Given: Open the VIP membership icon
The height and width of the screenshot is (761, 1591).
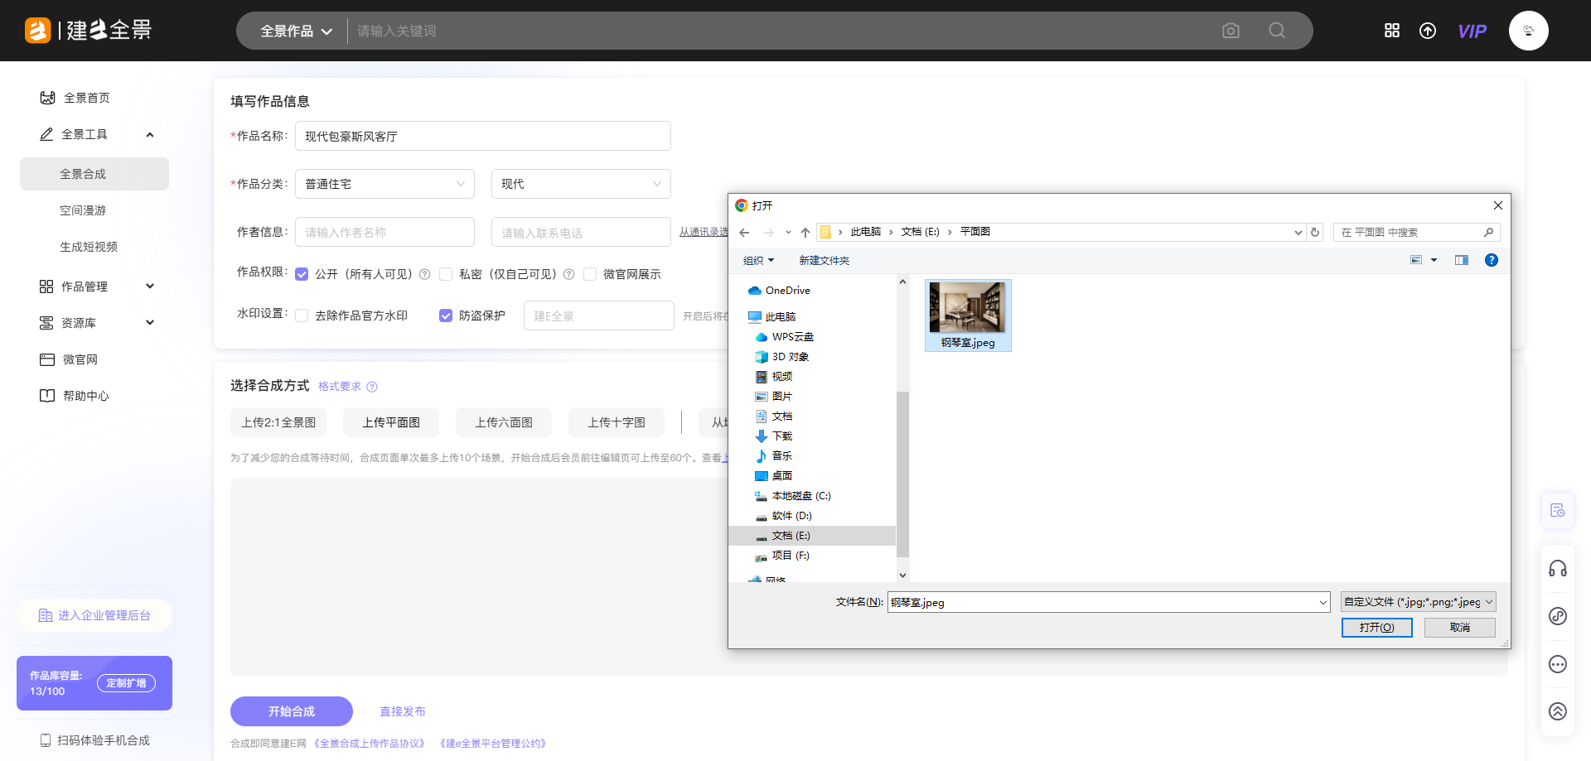Looking at the screenshot, I should point(1472,31).
